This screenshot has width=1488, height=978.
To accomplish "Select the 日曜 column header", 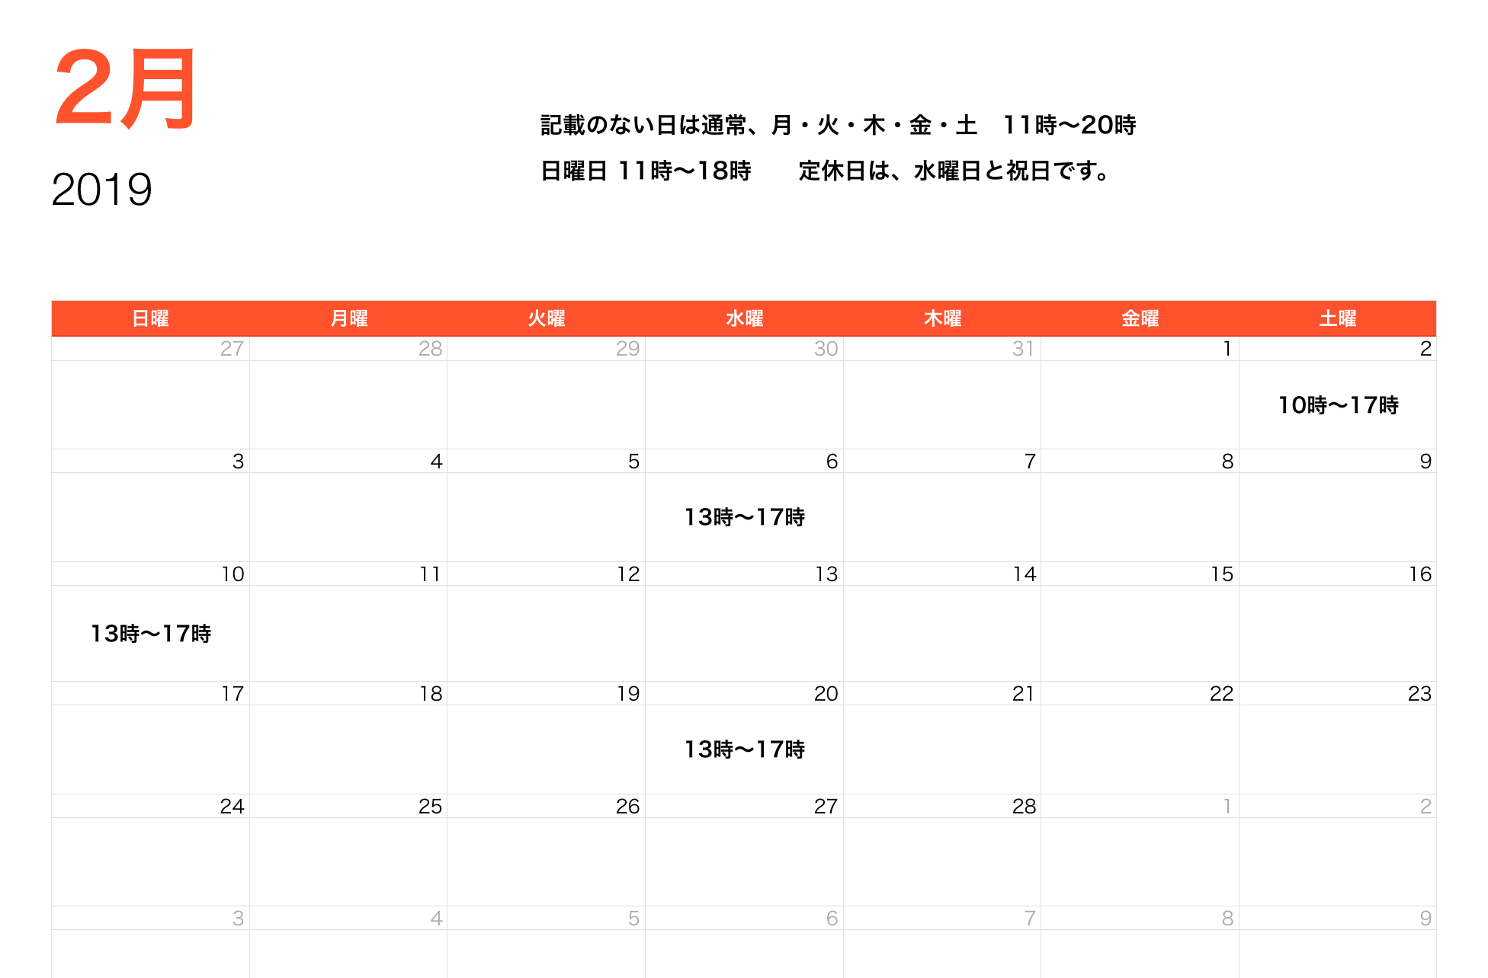I will [x=149, y=318].
